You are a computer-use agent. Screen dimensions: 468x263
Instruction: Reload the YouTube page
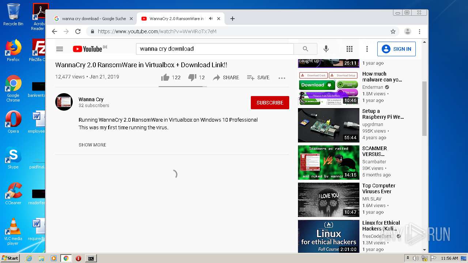(78, 31)
